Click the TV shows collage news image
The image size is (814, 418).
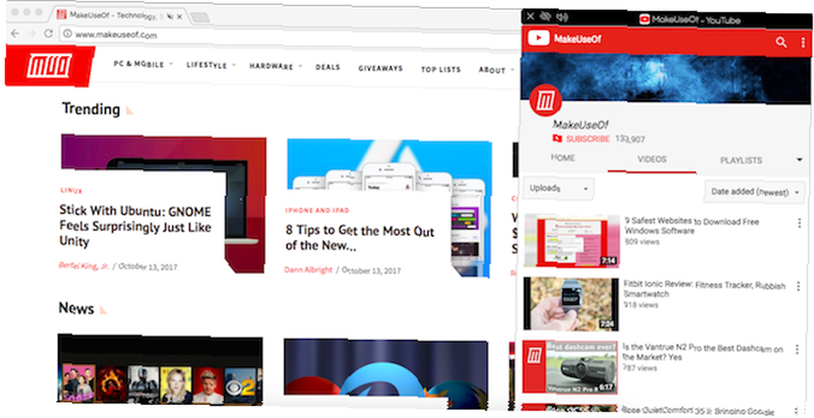pyautogui.click(x=160, y=370)
